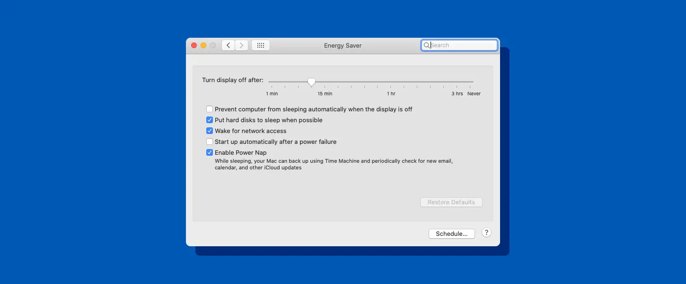This screenshot has width=686, height=284.
Task: Enable preventing sleep when display is off
Action: pos(210,109)
